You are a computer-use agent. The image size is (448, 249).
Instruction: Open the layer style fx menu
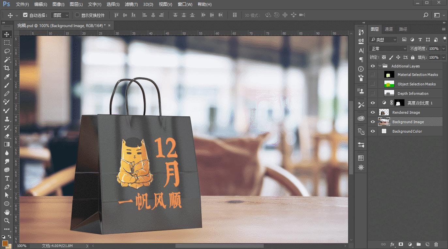click(392, 244)
